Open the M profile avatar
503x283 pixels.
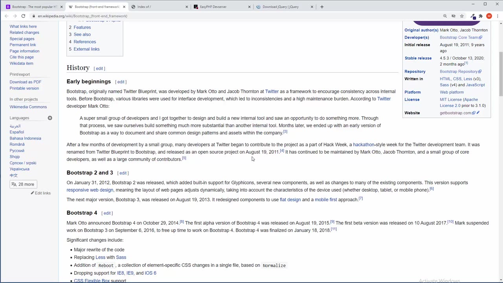[x=489, y=16]
